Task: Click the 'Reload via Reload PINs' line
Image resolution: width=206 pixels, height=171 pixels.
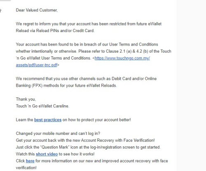Action: (x=55, y=31)
